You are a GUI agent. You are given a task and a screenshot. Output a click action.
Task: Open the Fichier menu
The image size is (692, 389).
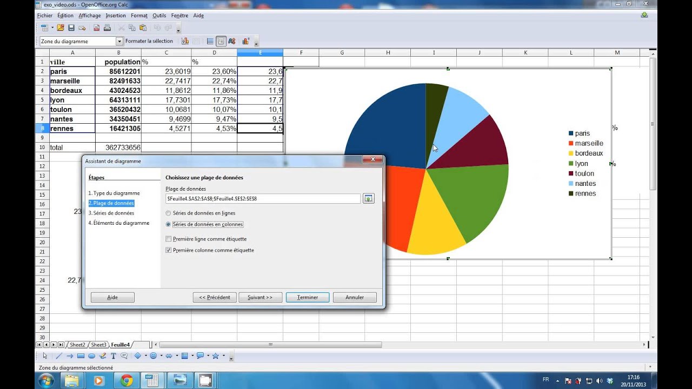point(45,16)
